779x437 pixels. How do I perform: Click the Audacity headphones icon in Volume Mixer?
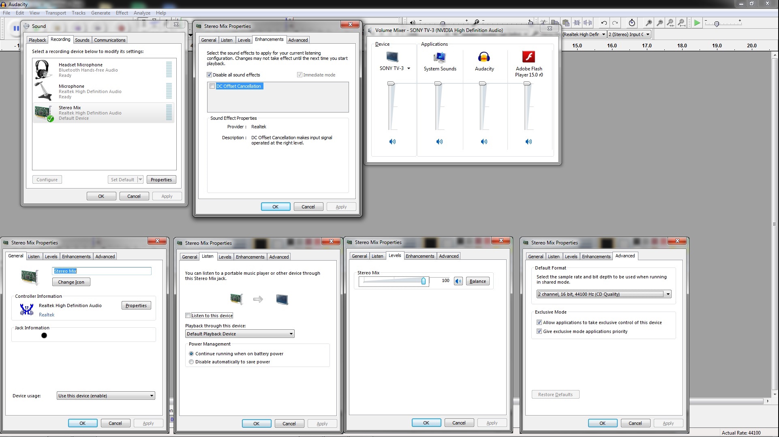[x=484, y=57]
